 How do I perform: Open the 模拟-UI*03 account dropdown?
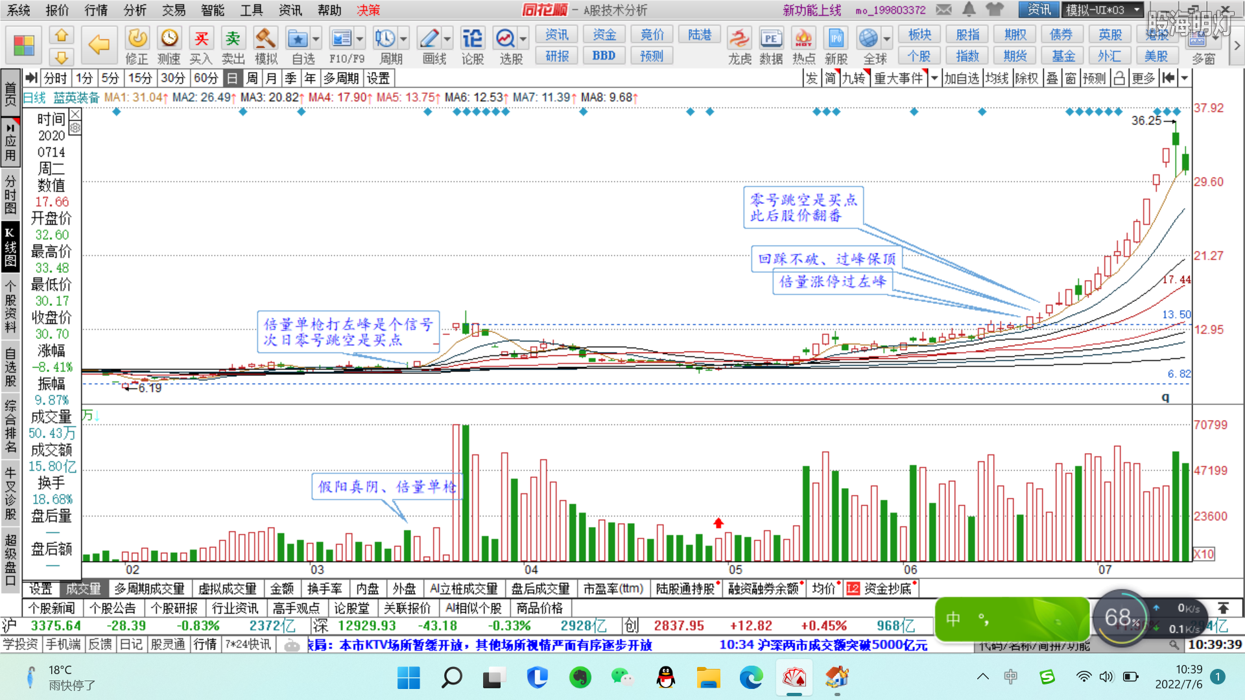tap(1102, 10)
